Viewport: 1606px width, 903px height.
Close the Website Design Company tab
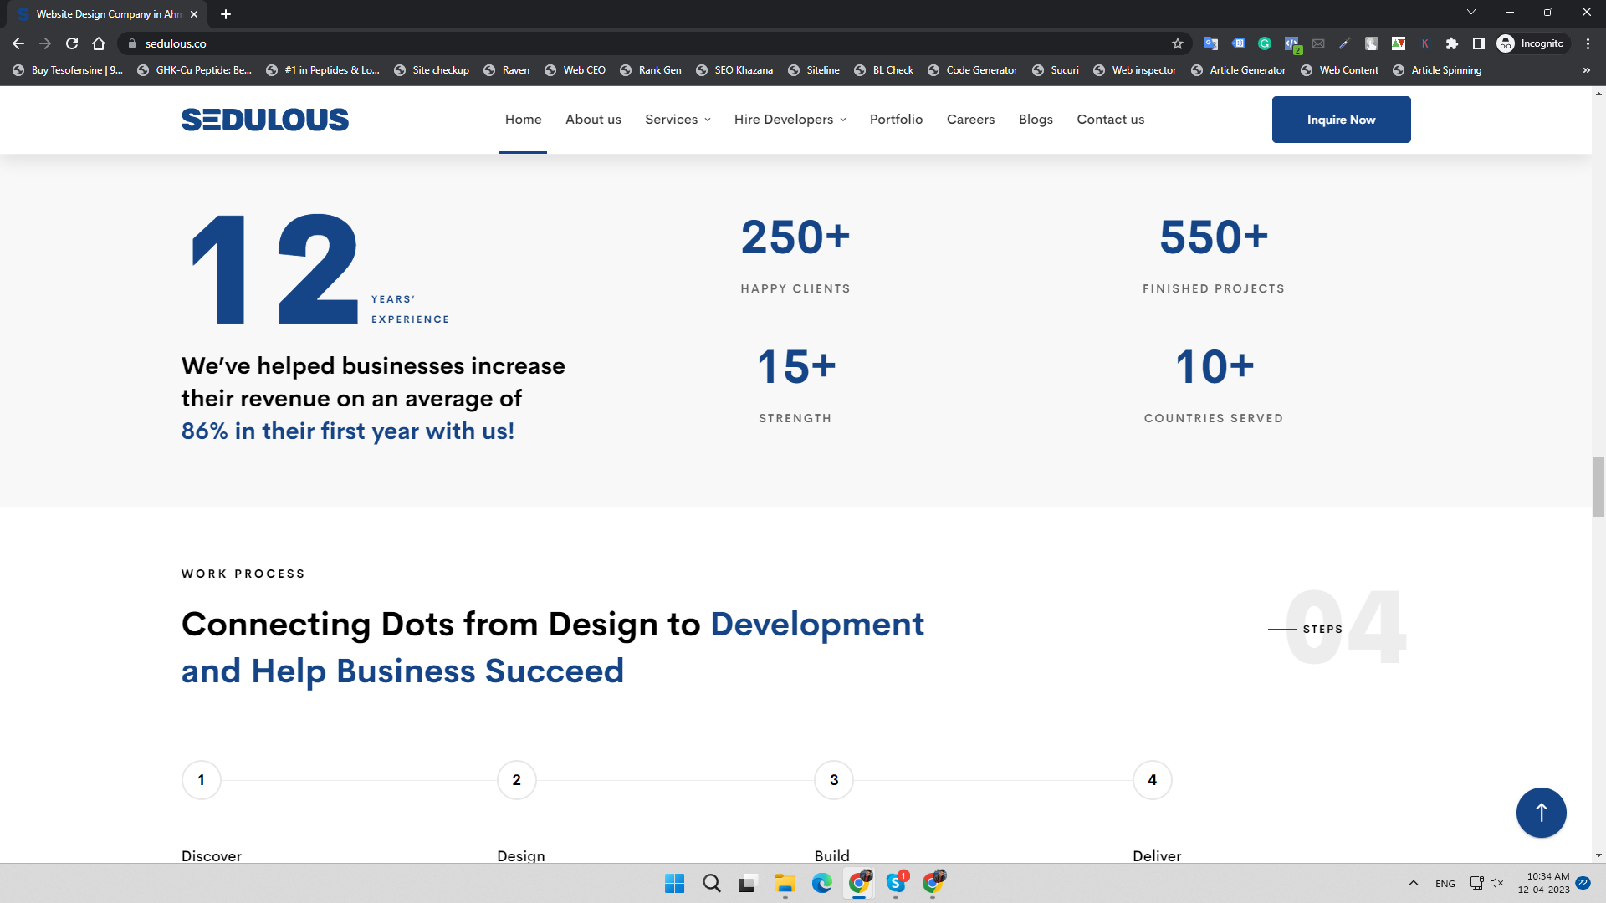tap(194, 14)
